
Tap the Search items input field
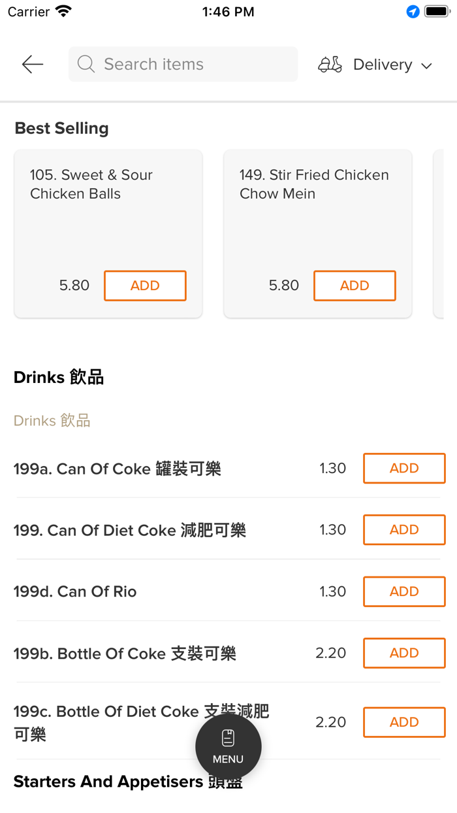pos(183,64)
